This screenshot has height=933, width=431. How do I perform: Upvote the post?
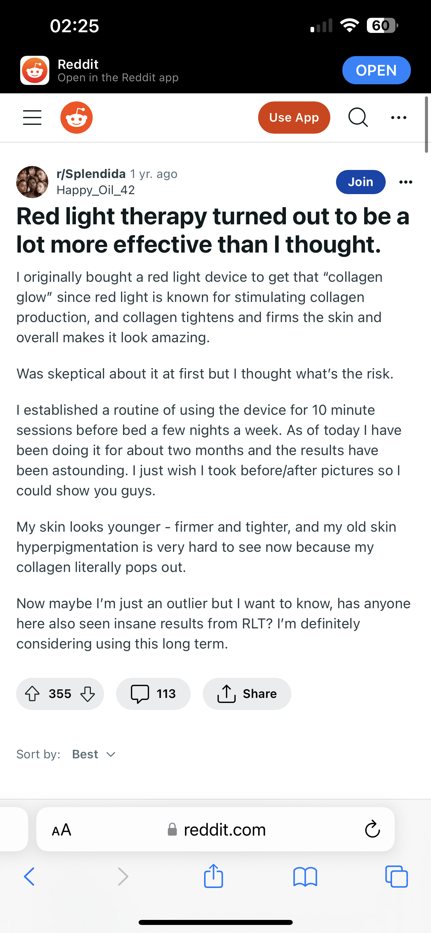[x=32, y=694]
